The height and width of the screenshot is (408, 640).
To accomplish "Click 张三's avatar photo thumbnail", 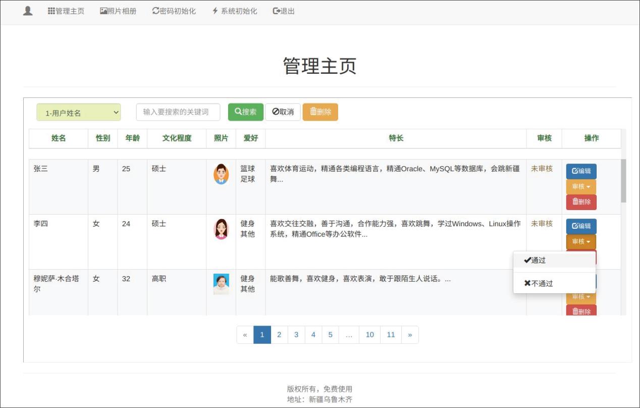I will (221, 174).
